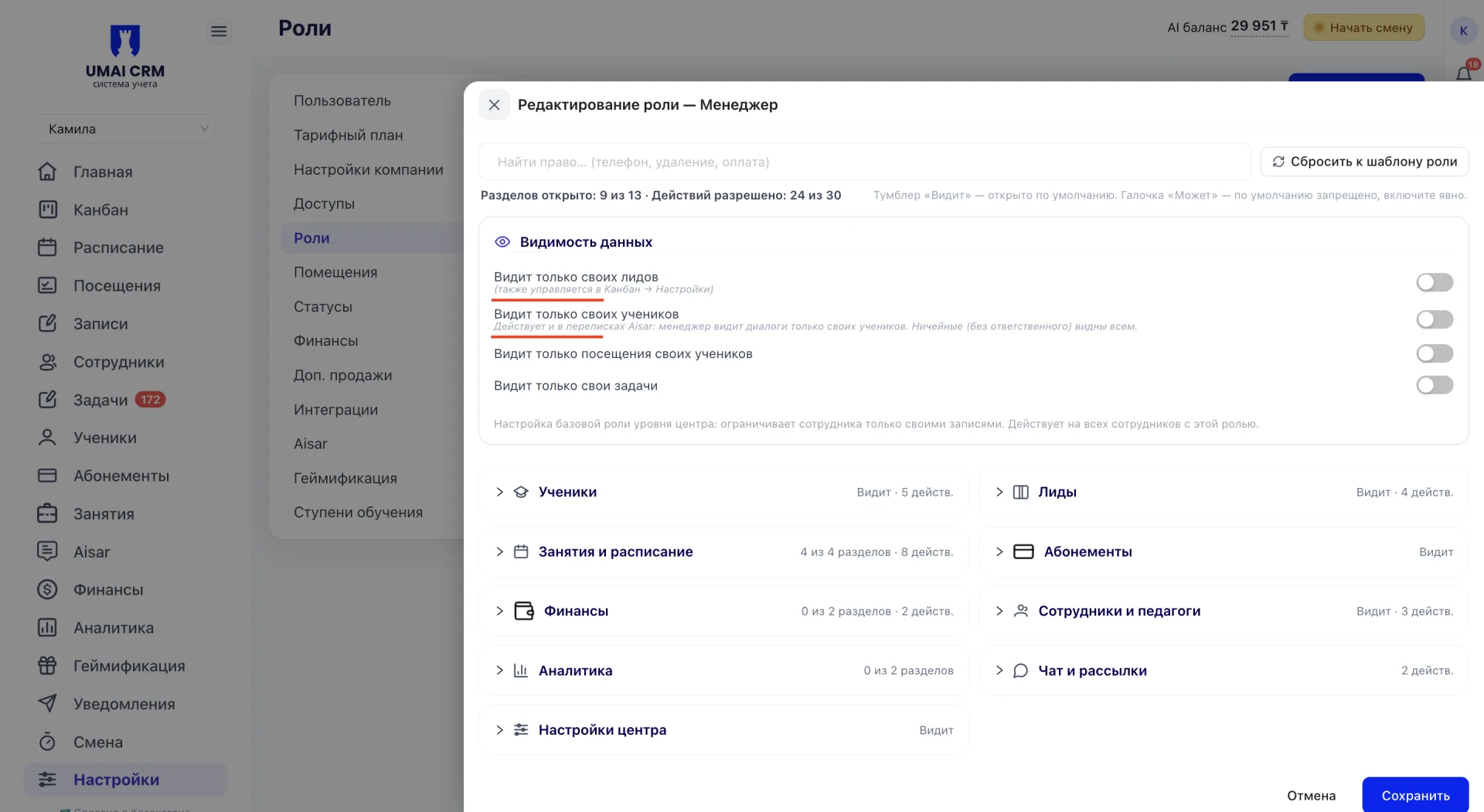This screenshot has height=812, width=1484.
Task: Open the Настройки компании settings tab
Action: tap(369, 169)
